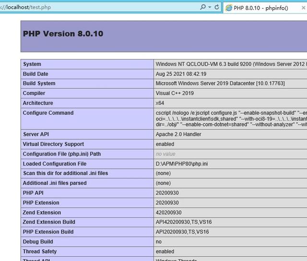Click the Internet Explorer icon on phpinfo tab
The width and height of the screenshot is (307, 261).
point(228,8)
